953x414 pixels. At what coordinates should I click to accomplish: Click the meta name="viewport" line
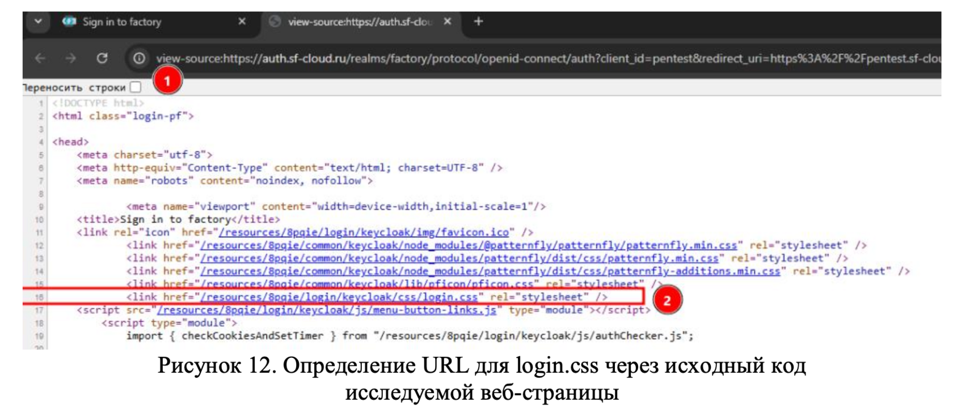(336, 207)
